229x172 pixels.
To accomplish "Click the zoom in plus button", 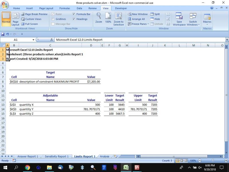I will [226, 161].
